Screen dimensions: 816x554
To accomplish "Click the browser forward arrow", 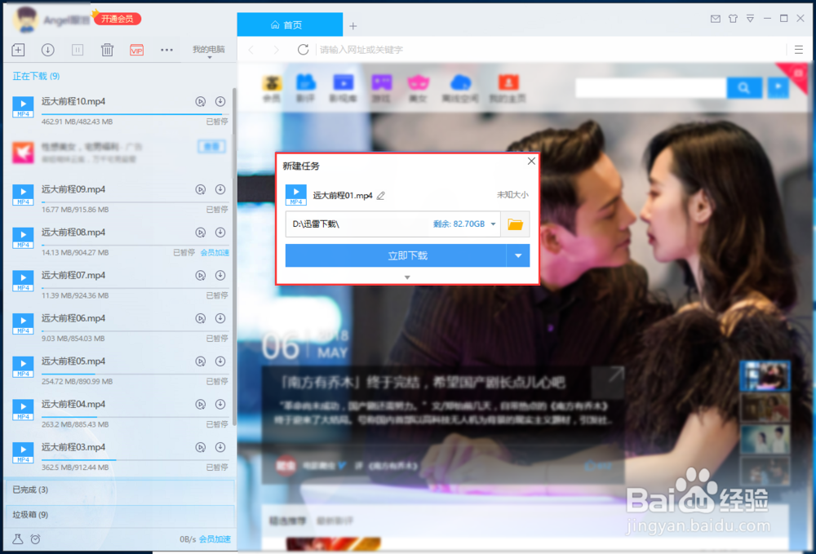I will click(277, 50).
